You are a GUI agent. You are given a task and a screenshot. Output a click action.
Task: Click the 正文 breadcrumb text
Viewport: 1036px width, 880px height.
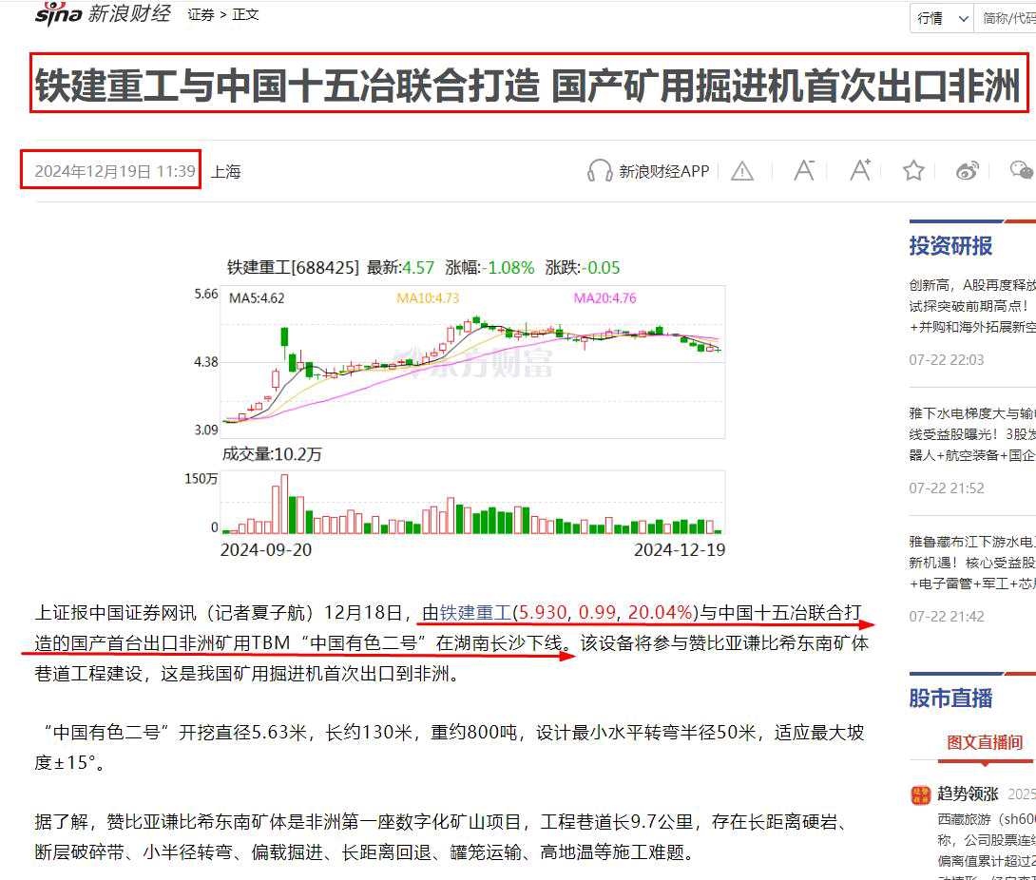pos(245,14)
